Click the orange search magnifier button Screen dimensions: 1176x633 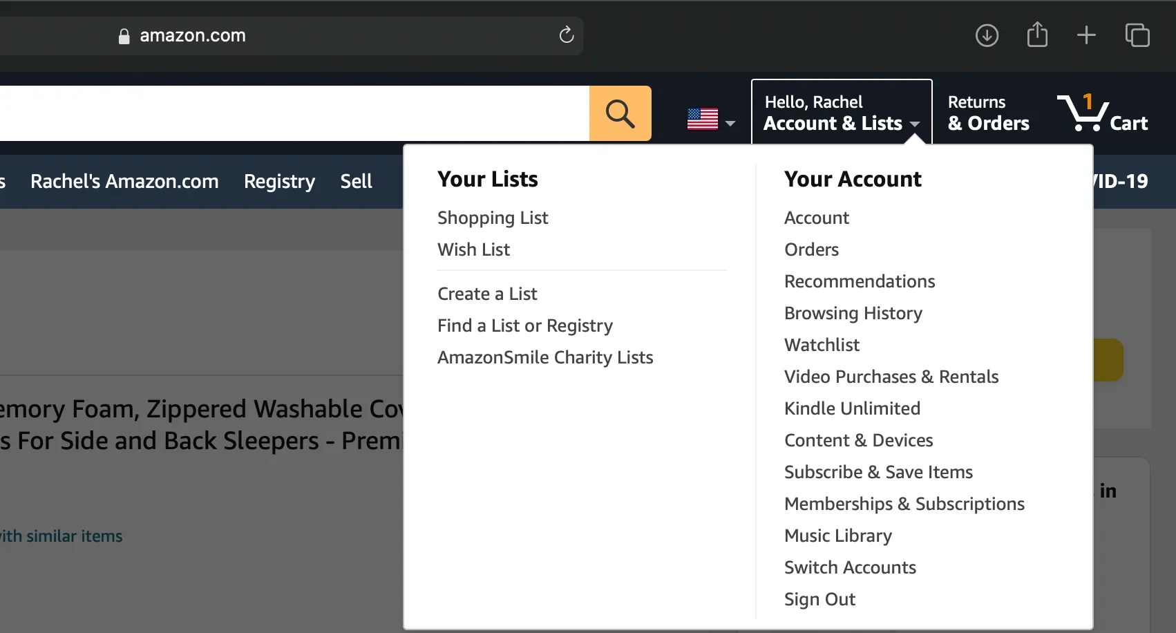620,113
